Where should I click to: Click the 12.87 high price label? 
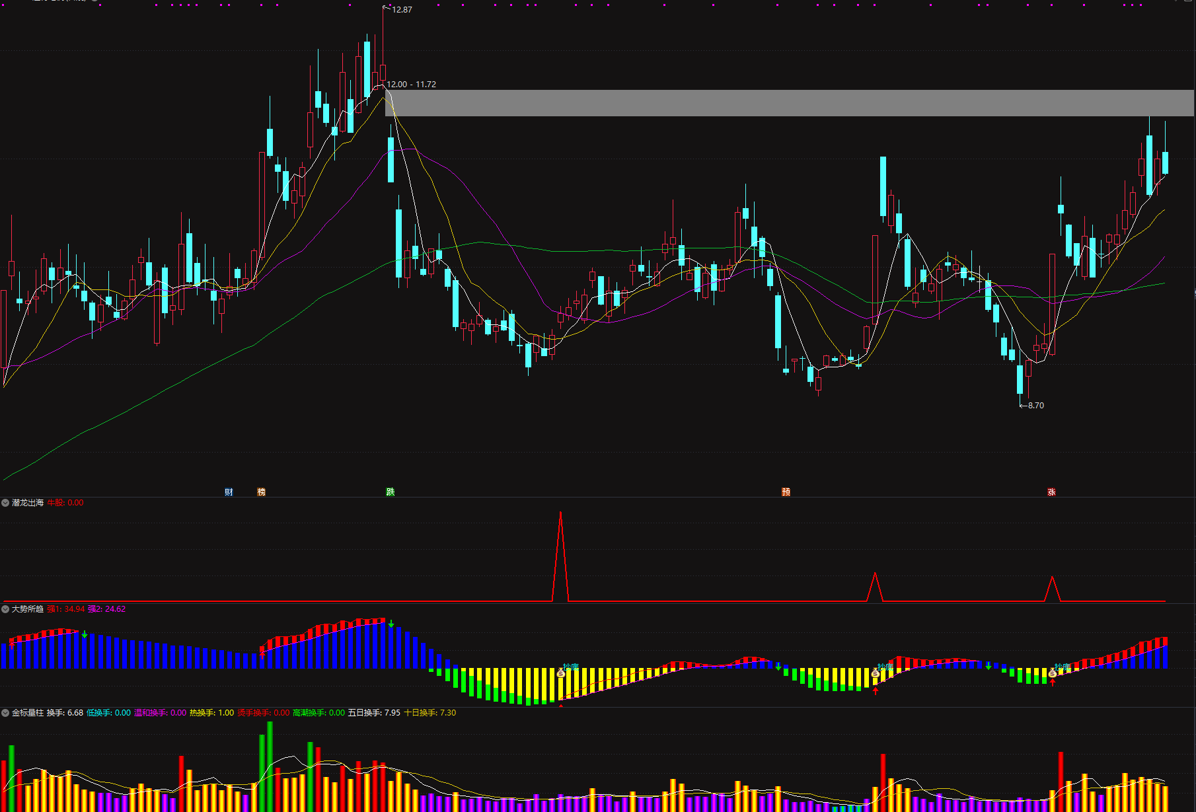pos(402,10)
